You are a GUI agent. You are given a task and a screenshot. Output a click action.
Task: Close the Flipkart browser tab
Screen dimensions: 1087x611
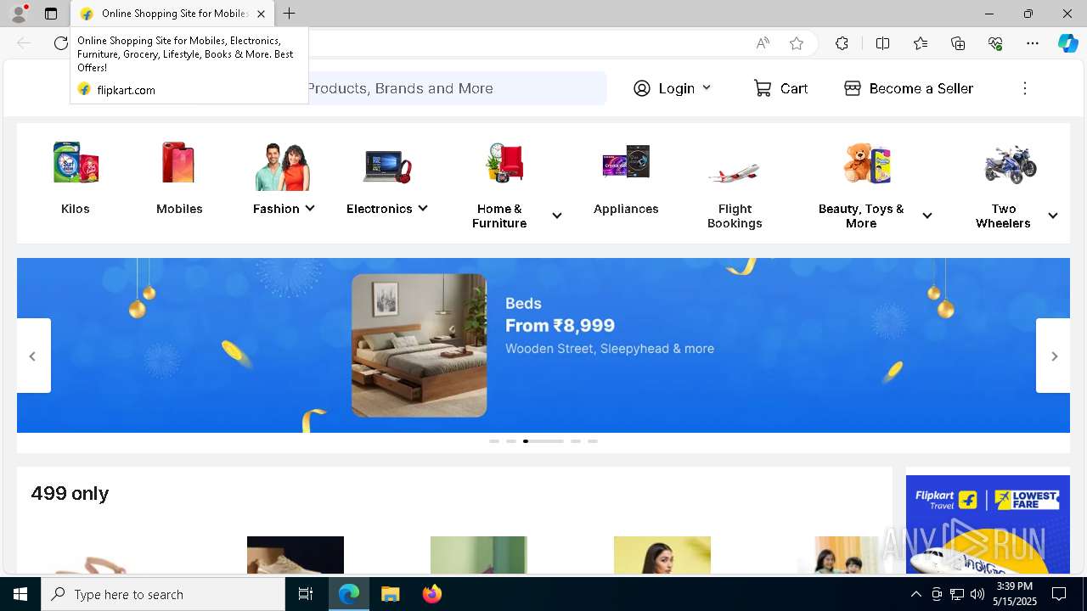coord(262,14)
